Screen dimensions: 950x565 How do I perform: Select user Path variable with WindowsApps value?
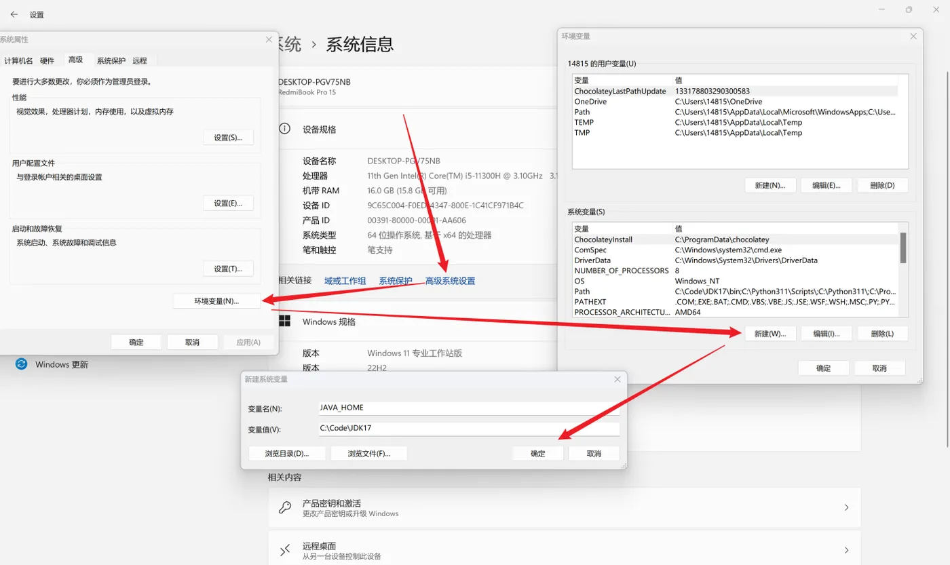click(736, 112)
